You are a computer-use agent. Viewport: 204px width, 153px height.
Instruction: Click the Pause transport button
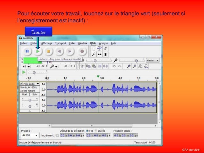(x=27, y=51)
